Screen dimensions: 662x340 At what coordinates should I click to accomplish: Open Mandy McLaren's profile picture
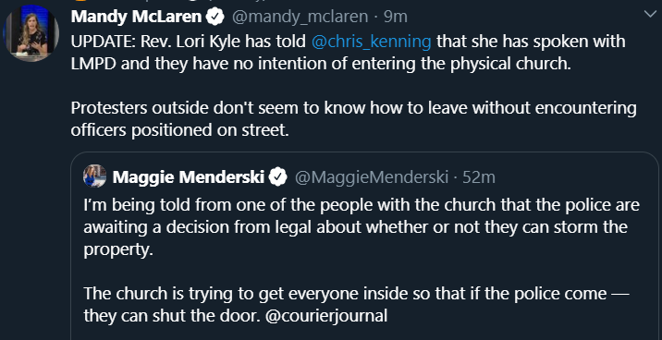tap(31, 33)
